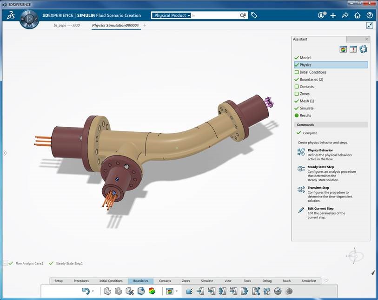Image resolution: width=378 pixels, height=300 pixels.
Task: Click the search magnifier in the top bar
Action: point(243,15)
